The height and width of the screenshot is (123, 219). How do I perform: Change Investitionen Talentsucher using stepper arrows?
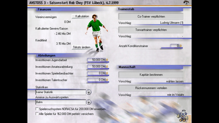coord(107,80)
